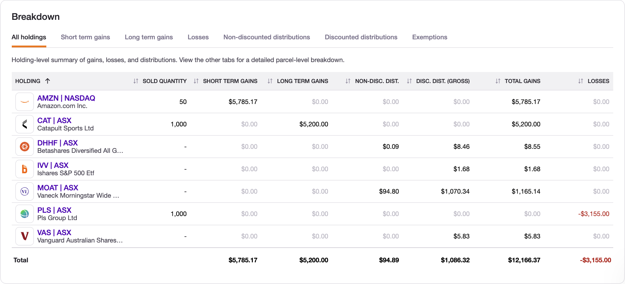Screen dimensions: 625x284
Task: Click the TOTAL GAINS column header
Action: coord(522,81)
